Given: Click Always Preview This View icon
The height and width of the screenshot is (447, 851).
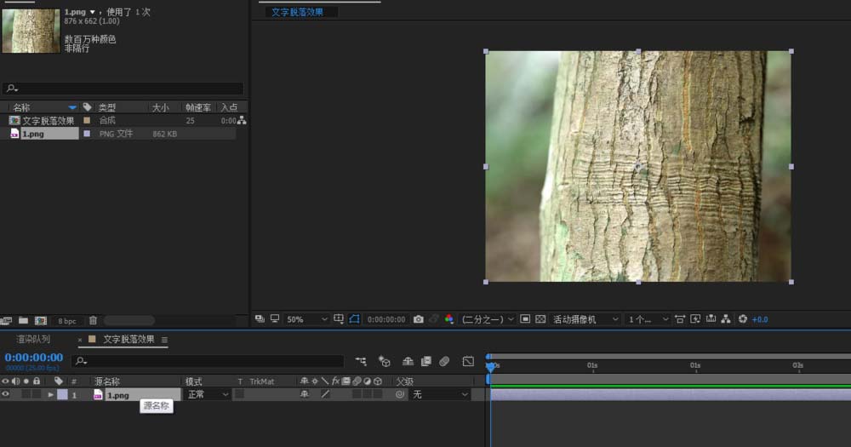Looking at the screenshot, I should [x=260, y=318].
